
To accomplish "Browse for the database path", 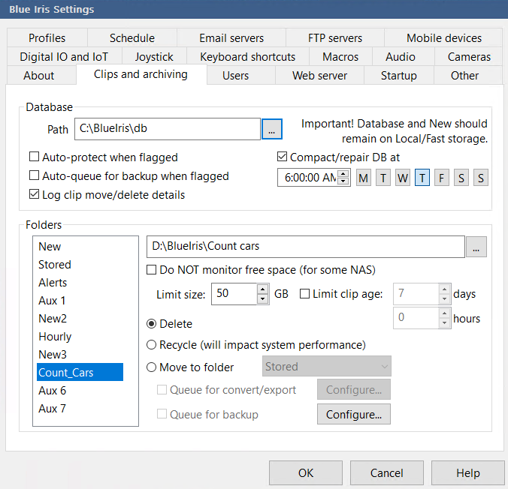I will coord(272,129).
